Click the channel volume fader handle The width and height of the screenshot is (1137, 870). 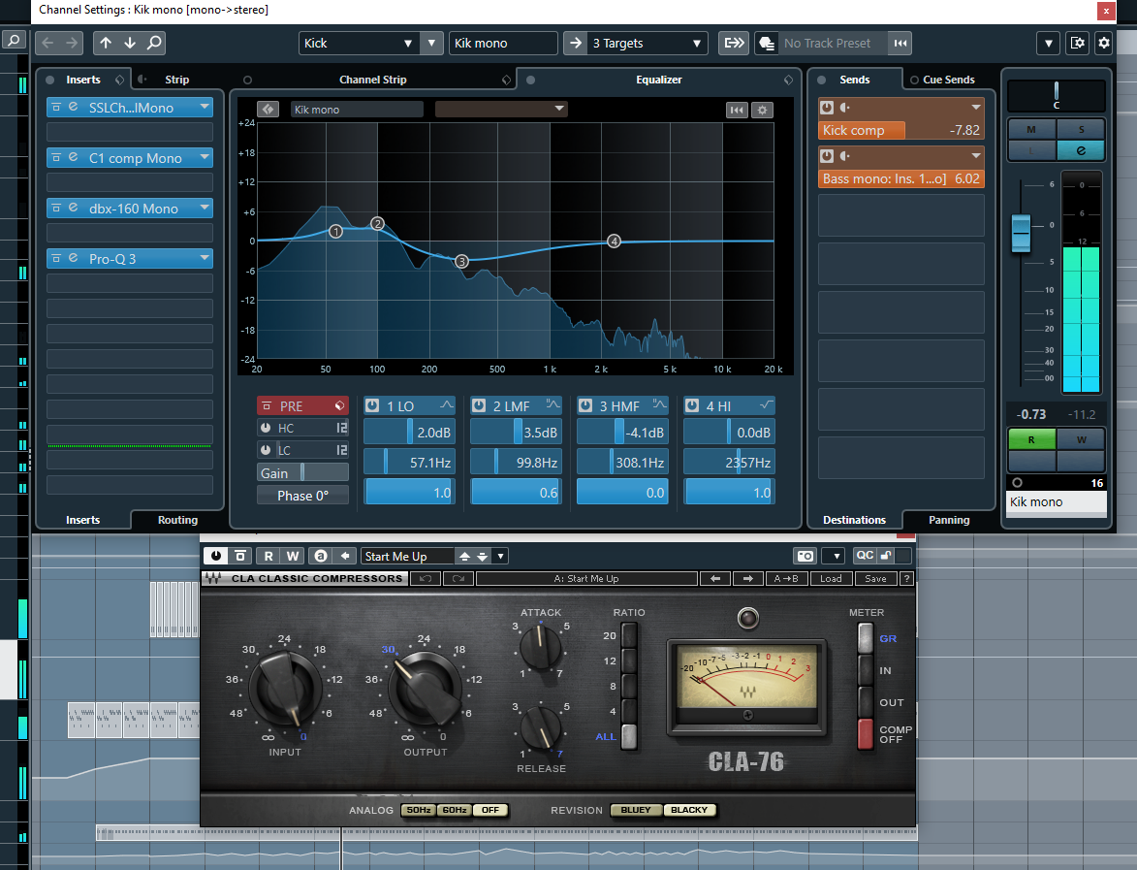pos(1021,233)
